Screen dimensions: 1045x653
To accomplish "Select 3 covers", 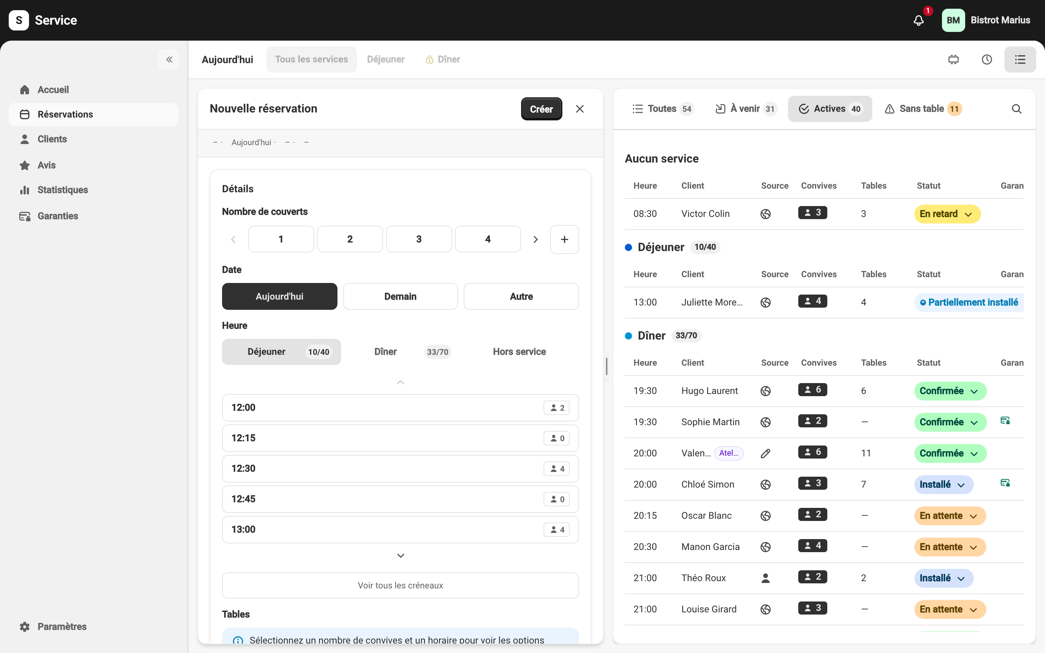I will pyautogui.click(x=419, y=239).
